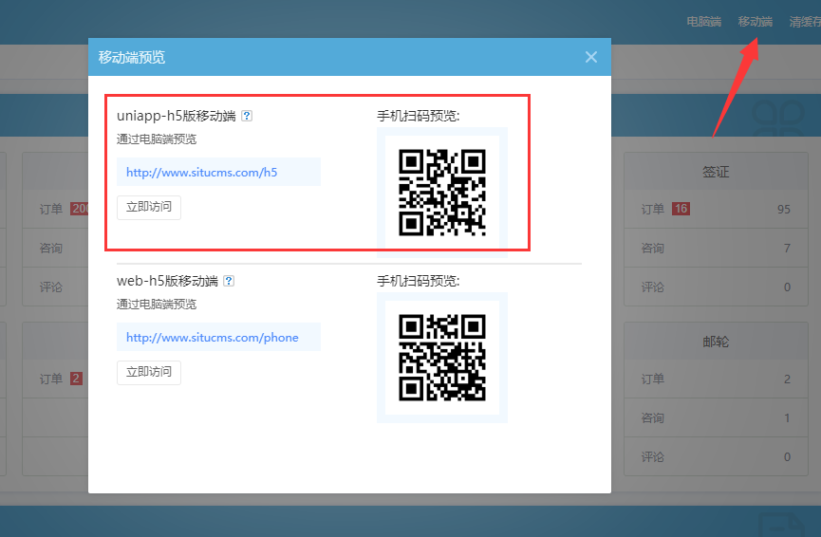Image resolution: width=821 pixels, height=537 pixels.
Task: Click the 移动端预览 dialog title
Action: [132, 57]
